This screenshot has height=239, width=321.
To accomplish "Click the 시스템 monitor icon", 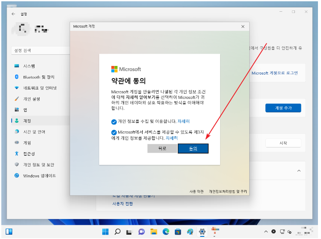I will 17,66.
